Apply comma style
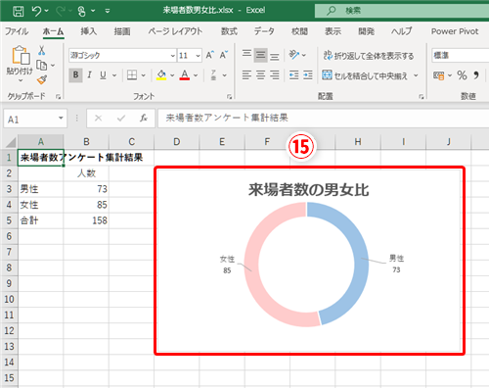Viewport: 489px width, 388px height. click(x=476, y=75)
